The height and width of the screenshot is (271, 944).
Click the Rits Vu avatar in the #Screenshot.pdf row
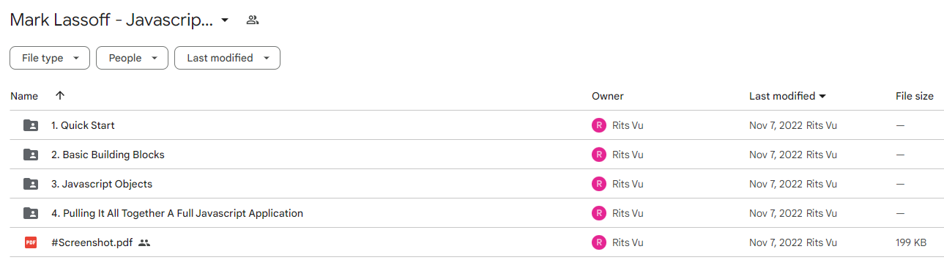[x=599, y=242]
